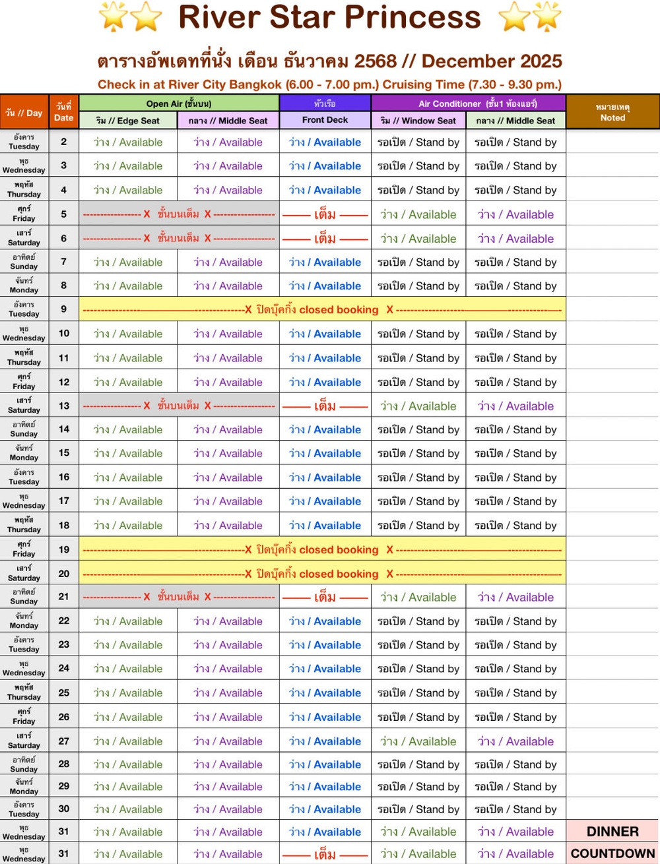Click Window Seat Available for Saturday 27

[418, 741]
